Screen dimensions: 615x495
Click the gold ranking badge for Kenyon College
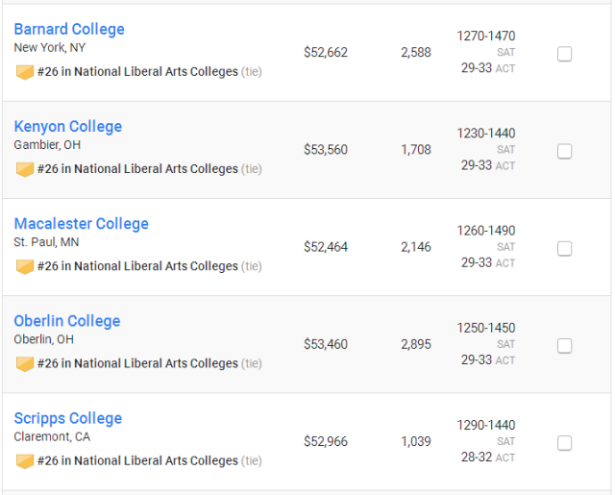click(x=24, y=170)
